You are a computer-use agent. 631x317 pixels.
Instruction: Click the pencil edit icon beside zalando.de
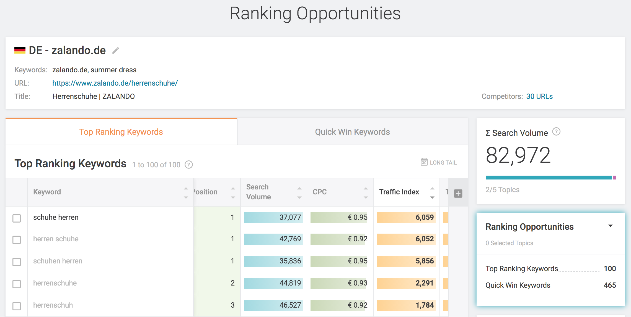tap(116, 51)
